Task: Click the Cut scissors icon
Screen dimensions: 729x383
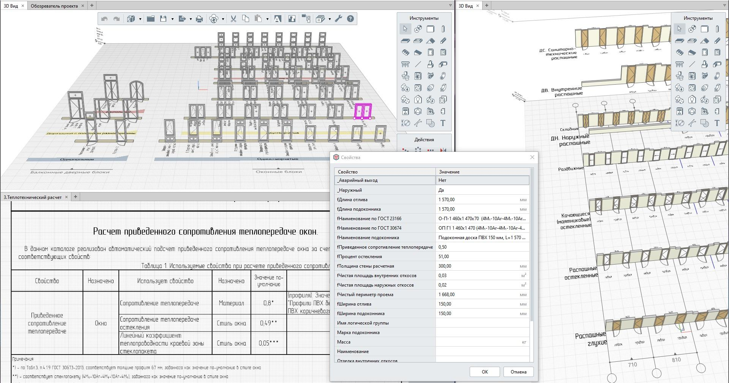Action: click(233, 19)
